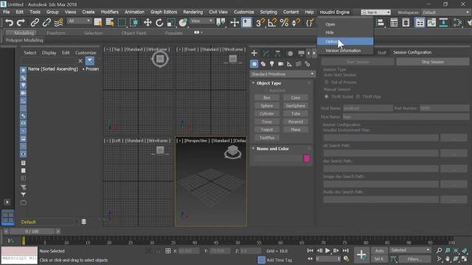
Task: Open the Rendering menu
Action: coord(192,12)
